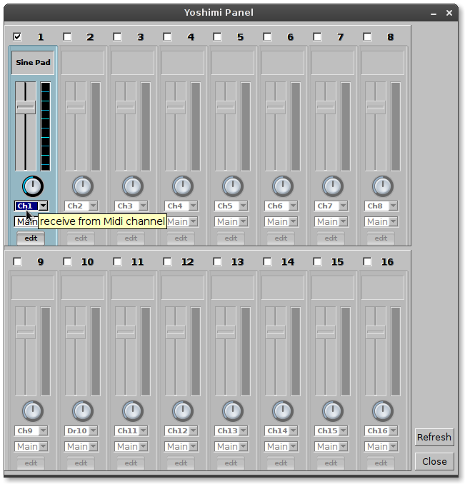Click the part 12 pan knob
This screenshot has height=484, width=465.
[183, 411]
